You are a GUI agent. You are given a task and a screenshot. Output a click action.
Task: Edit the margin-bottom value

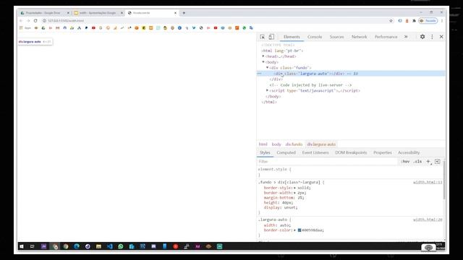(x=300, y=198)
